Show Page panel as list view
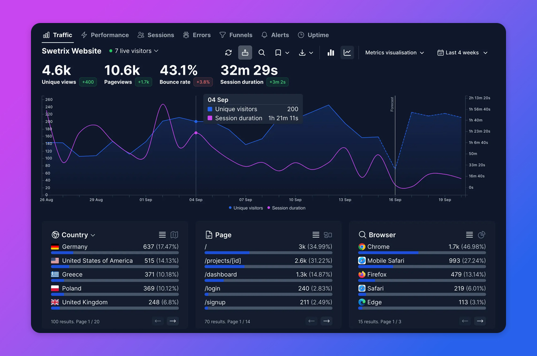Screen dimensions: 537x356 tap(316, 235)
